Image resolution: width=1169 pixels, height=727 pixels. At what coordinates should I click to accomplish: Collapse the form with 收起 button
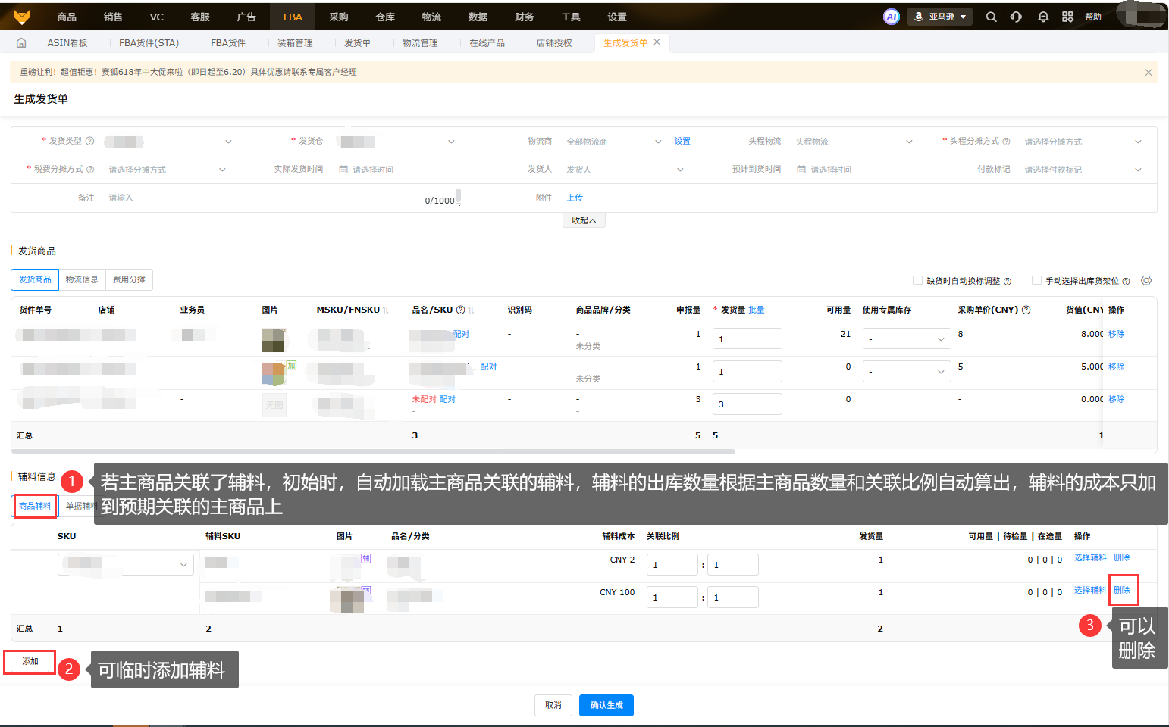pos(584,220)
